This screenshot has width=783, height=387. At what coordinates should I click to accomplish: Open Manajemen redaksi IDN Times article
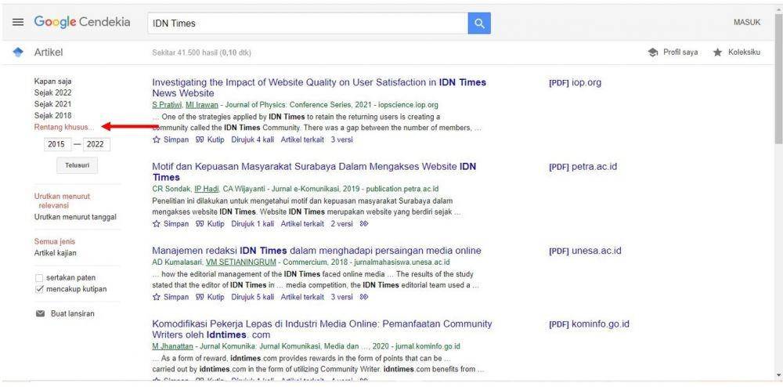tap(316, 251)
